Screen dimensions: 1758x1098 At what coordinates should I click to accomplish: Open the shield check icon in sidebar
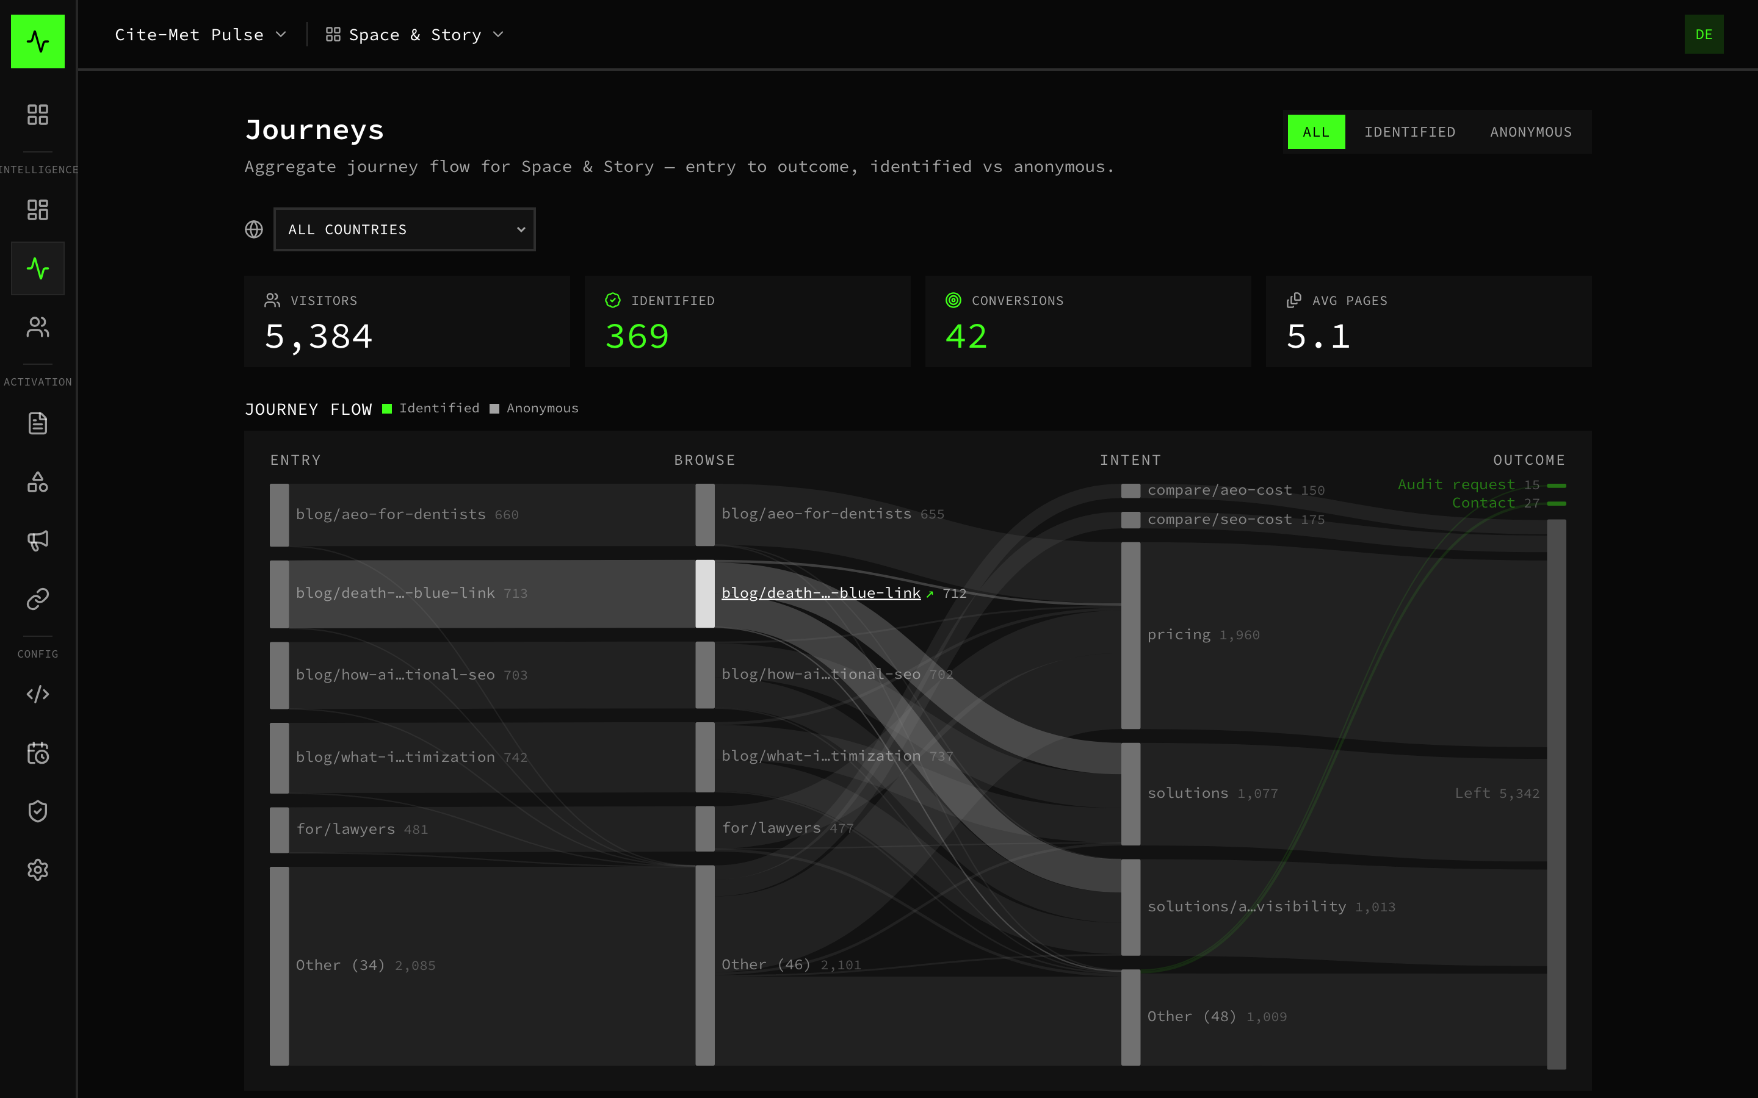pyautogui.click(x=38, y=812)
